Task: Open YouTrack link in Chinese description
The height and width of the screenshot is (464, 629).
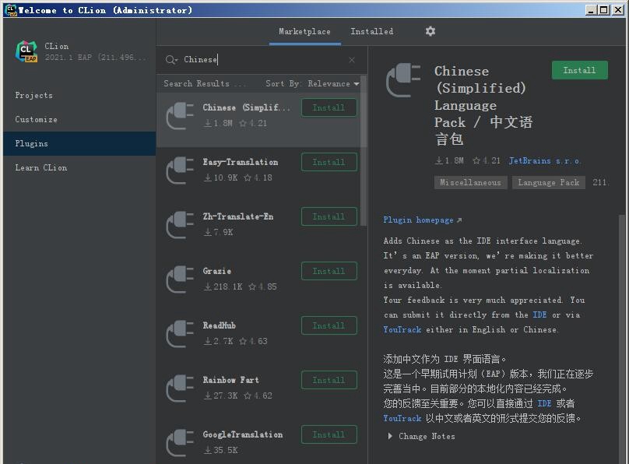Action: pos(402,418)
